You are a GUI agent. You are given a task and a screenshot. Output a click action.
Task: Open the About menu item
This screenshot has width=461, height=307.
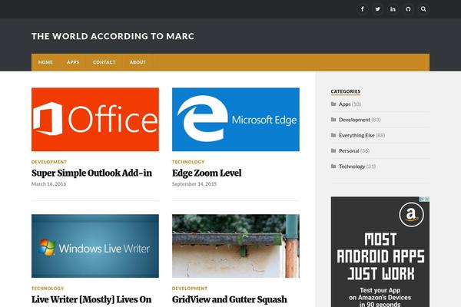(x=138, y=62)
